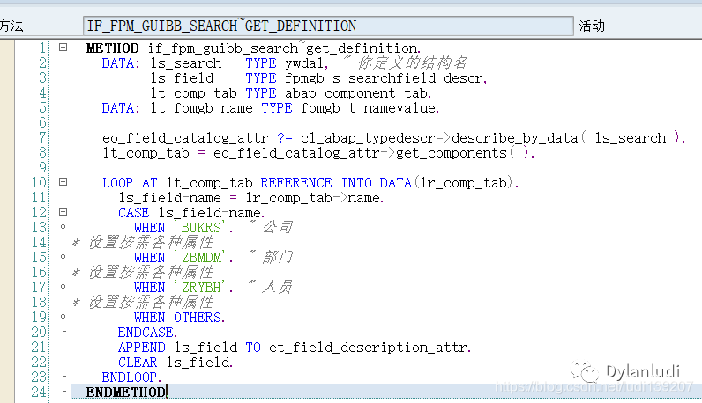Click the 'ZBMDM' string literal
This screenshot has width=702, height=403.
[x=199, y=257]
